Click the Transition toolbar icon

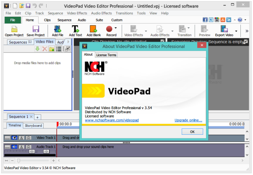pyautogui.click(x=183, y=29)
